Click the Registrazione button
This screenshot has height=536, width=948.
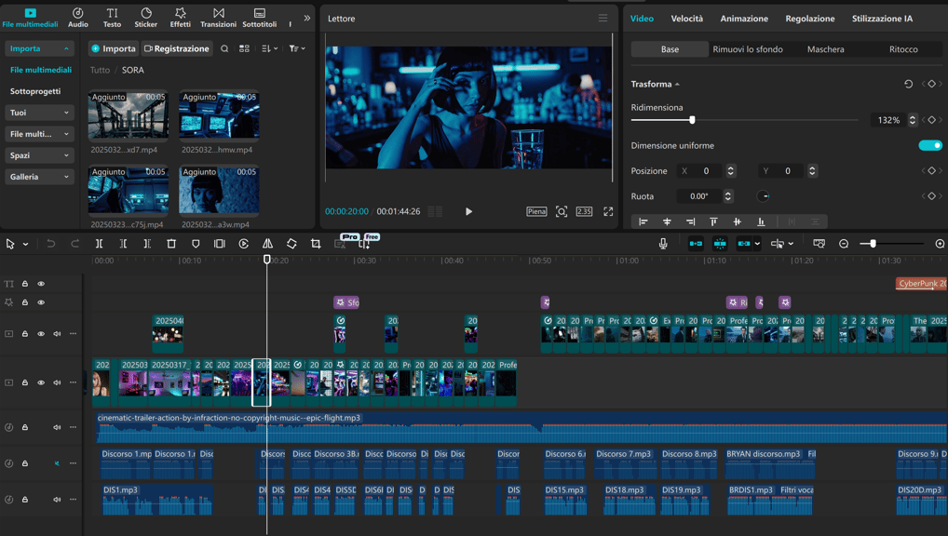point(176,48)
